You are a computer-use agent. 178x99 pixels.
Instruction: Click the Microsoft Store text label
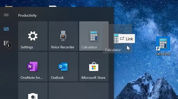[93, 78]
